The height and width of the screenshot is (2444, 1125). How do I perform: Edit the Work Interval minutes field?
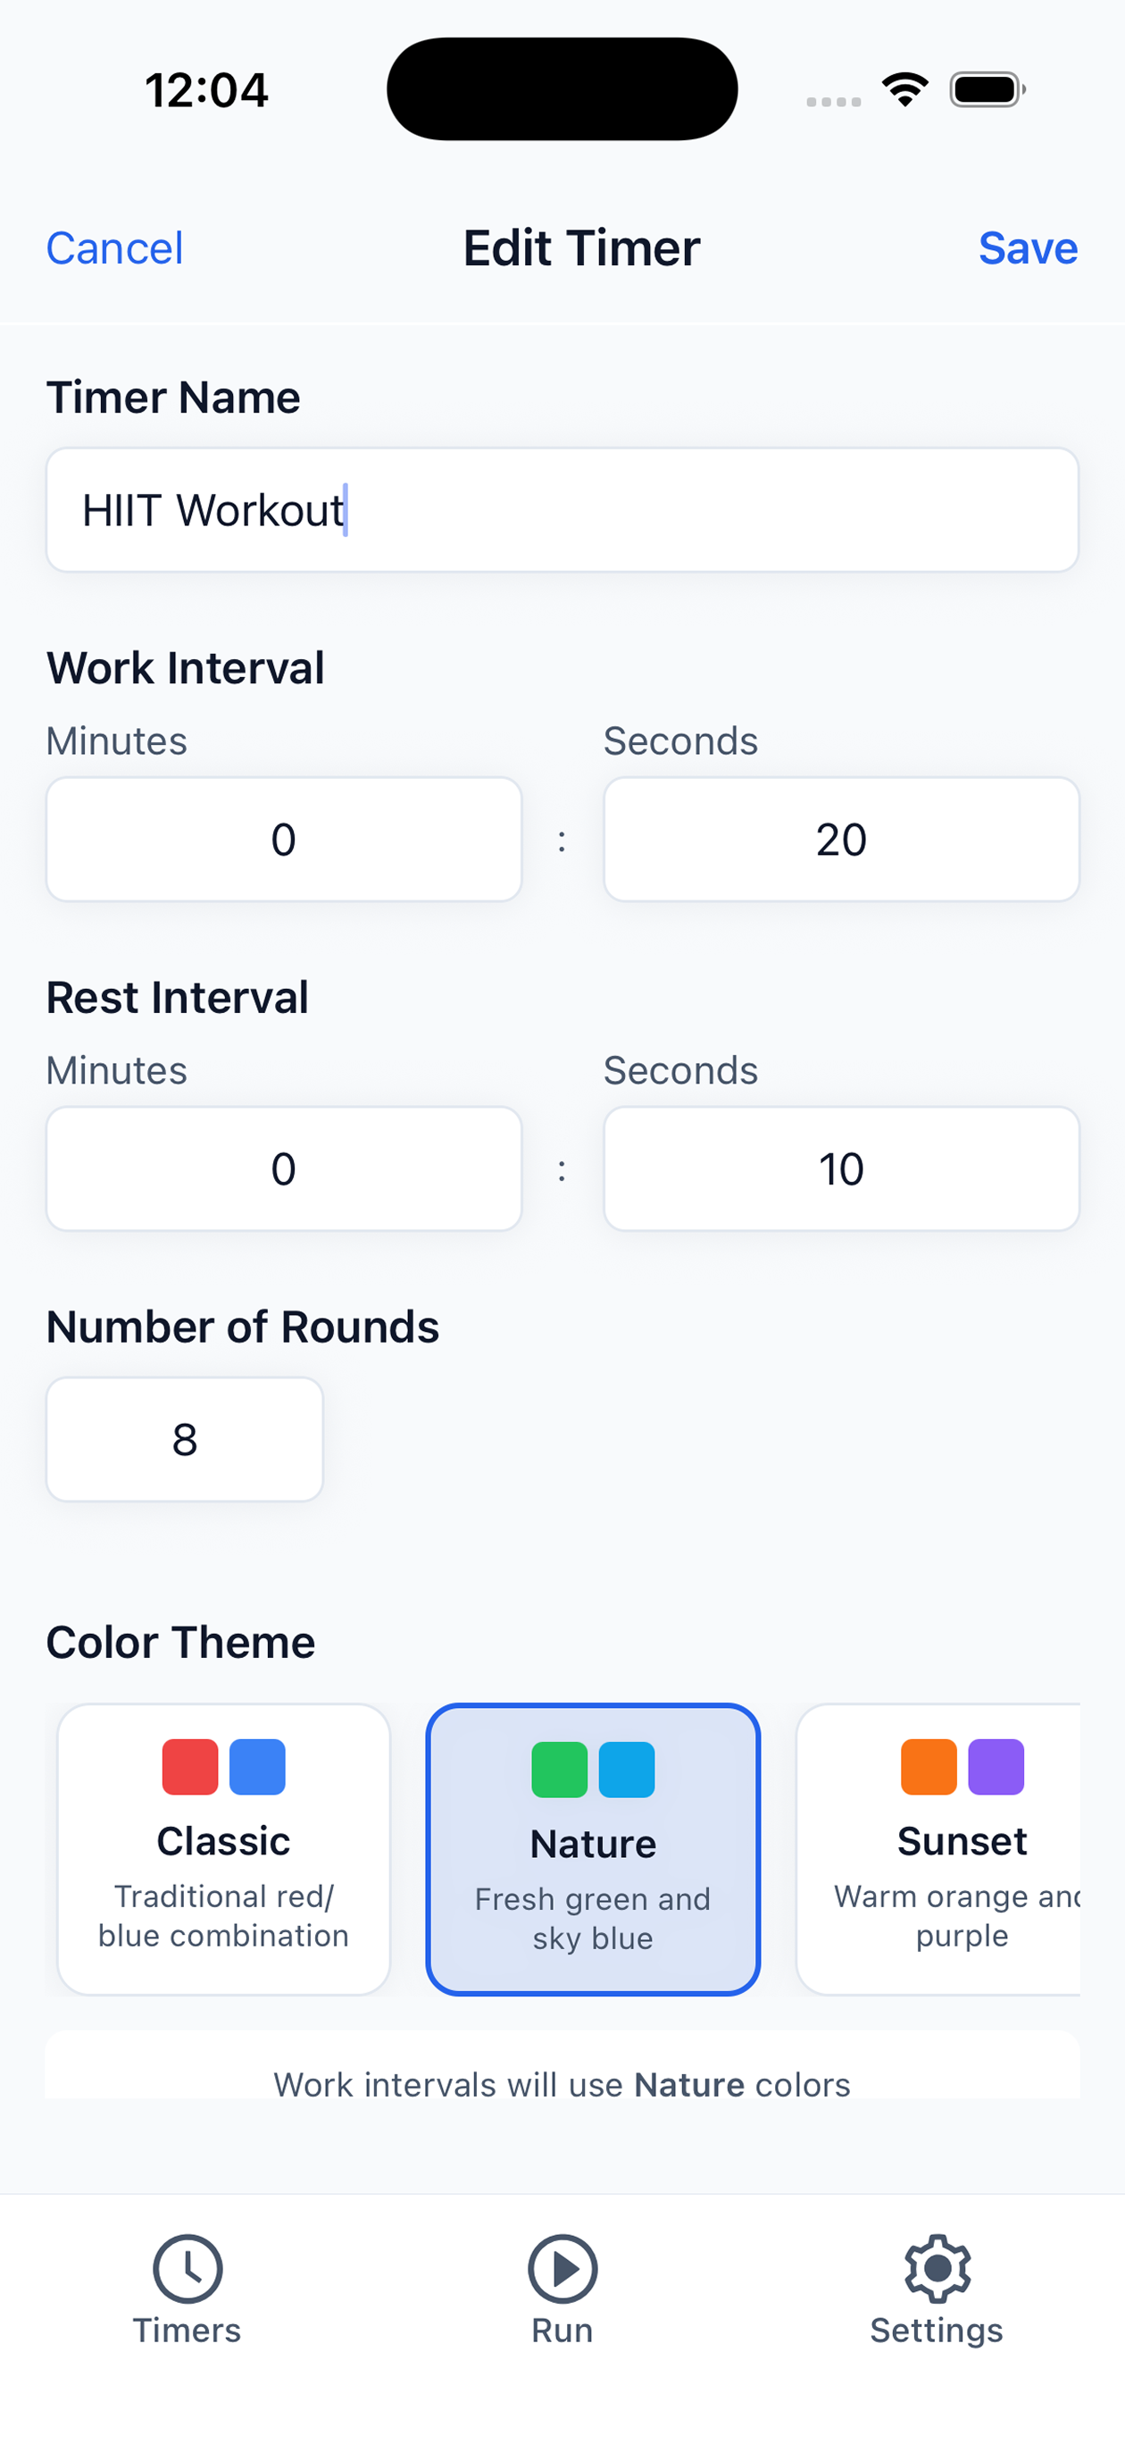[x=284, y=840]
